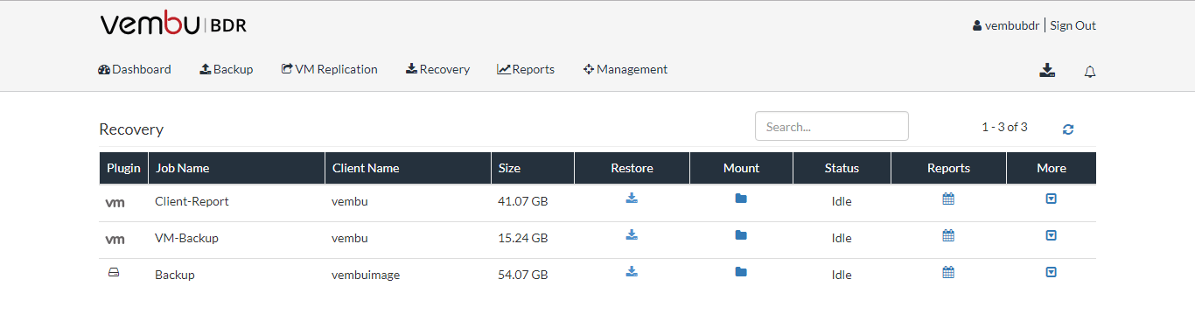
Task: Click Idle status of Client-Report
Action: tap(842, 201)
